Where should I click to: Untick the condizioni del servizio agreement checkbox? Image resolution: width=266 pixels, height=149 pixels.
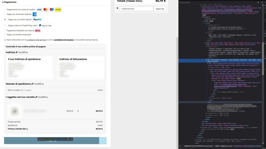(x=5, y=40)
